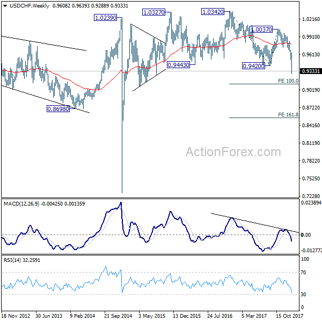Click the 0.72280 price axis value

[x=311, y=196]
